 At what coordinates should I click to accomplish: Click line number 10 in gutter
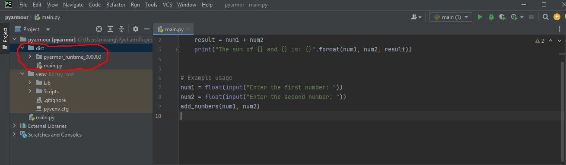(x=158, y=116)
